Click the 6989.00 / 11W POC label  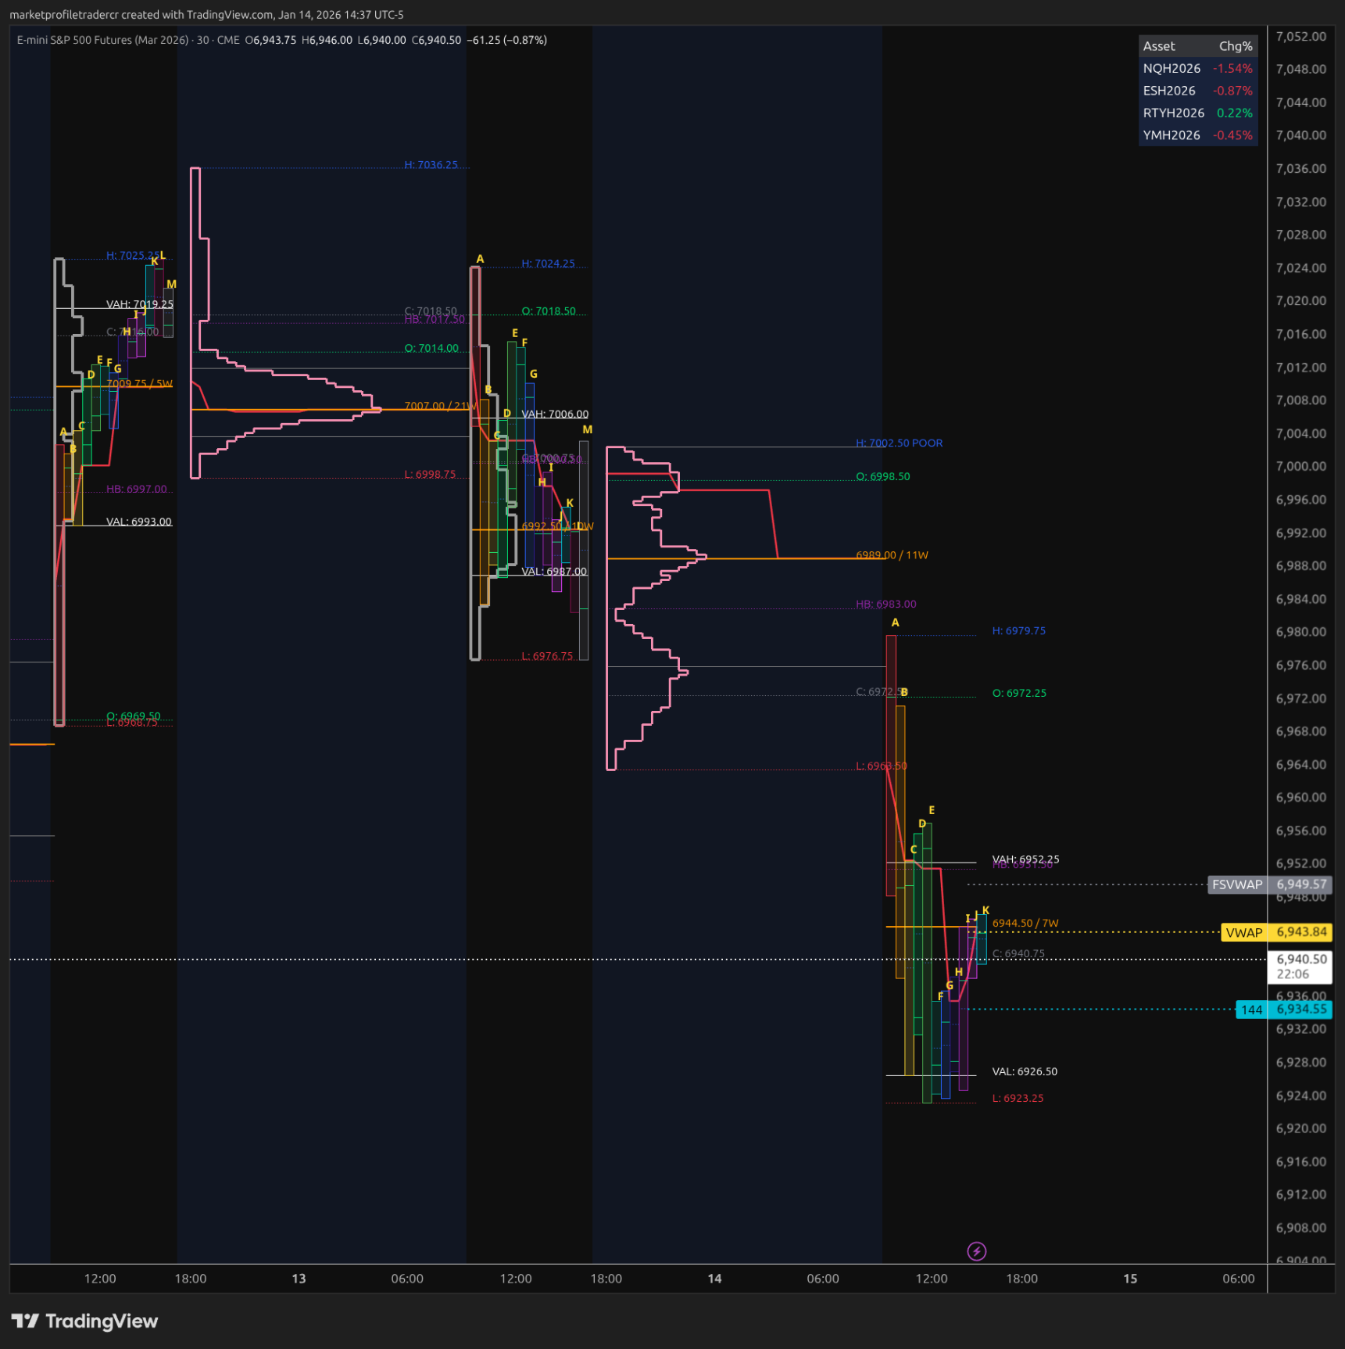coord(892,555)
